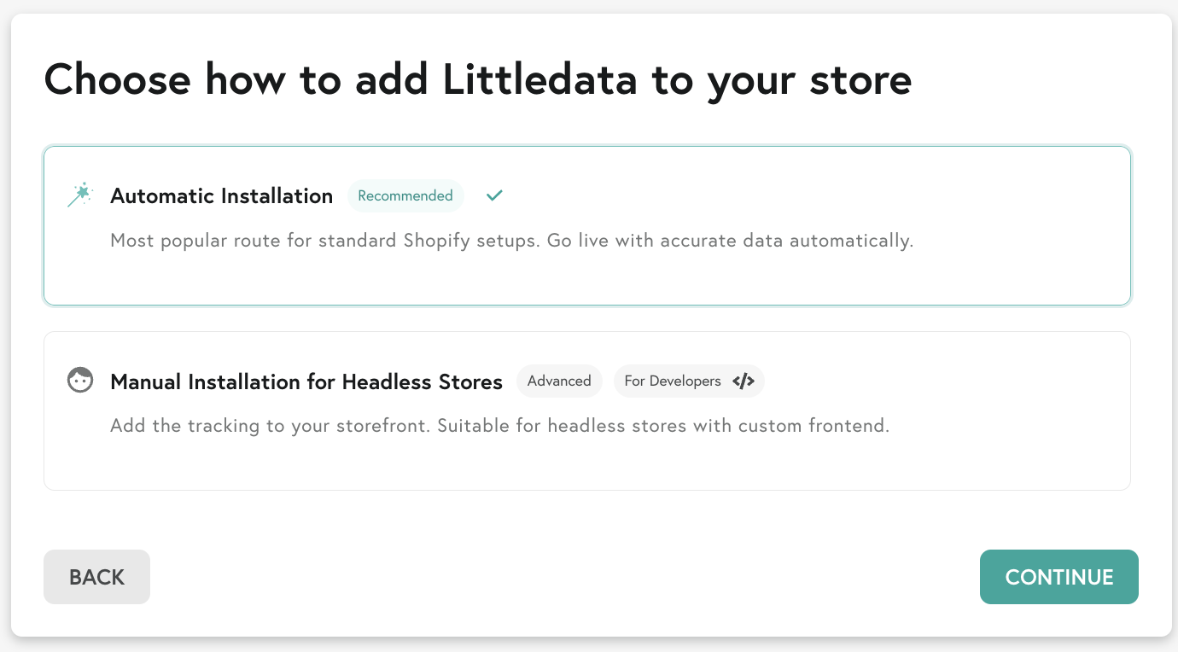Click 'Add the tracking to your storefront' sentence

(271, 425)
